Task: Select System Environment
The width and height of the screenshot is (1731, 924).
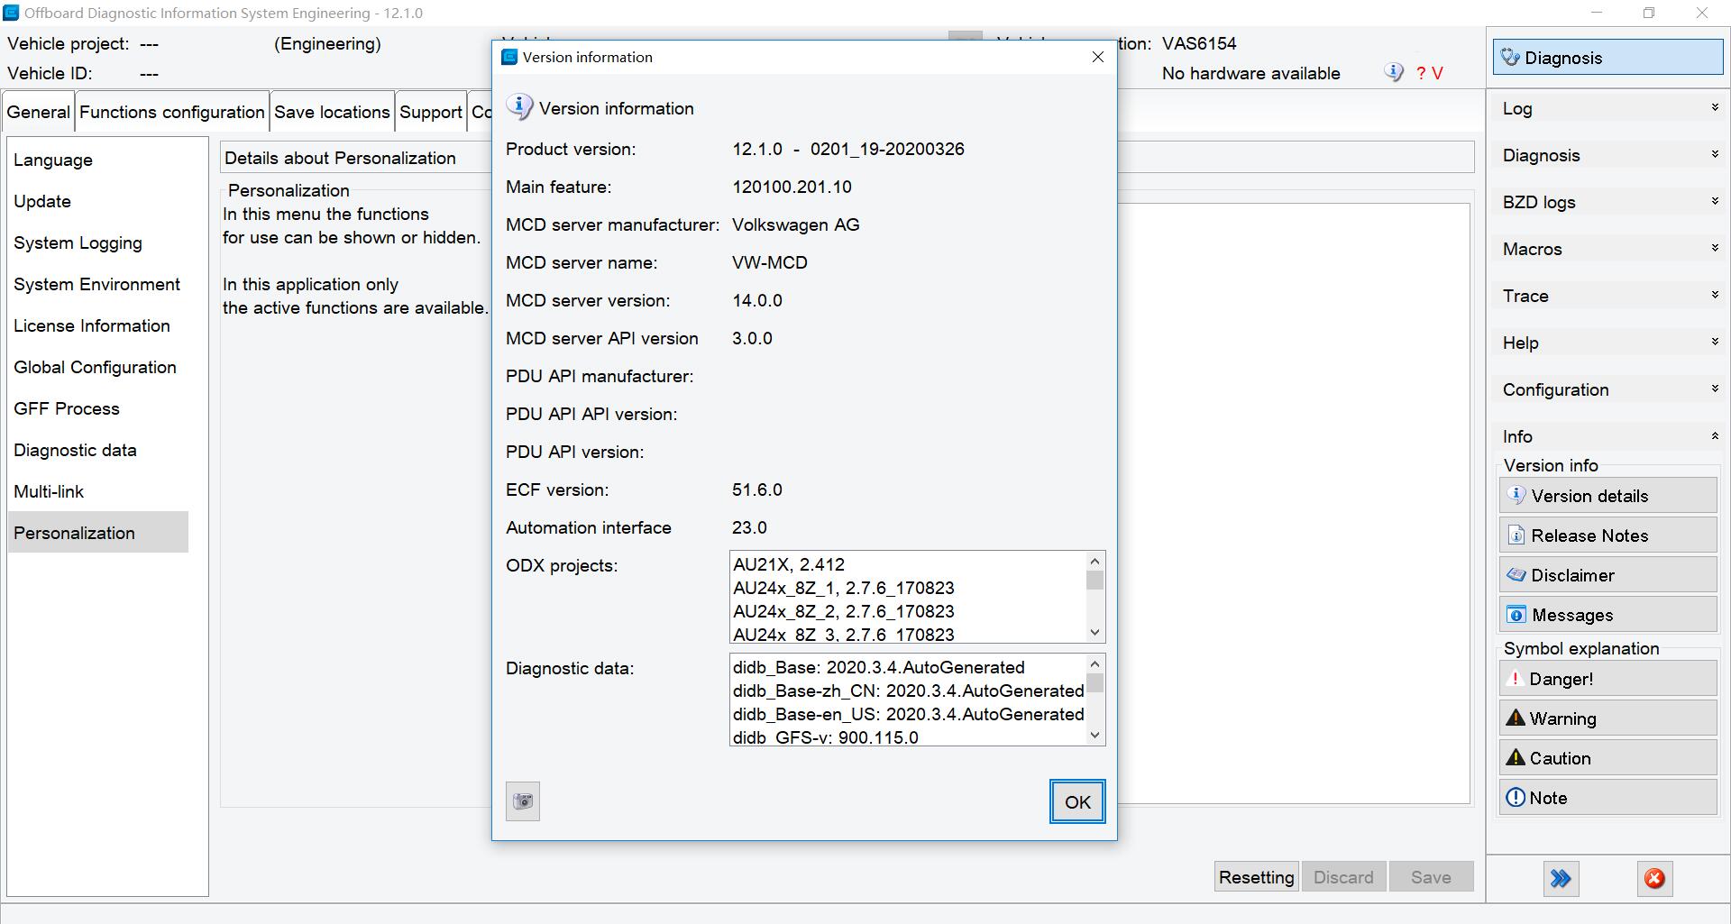Action: coord(97,284)
